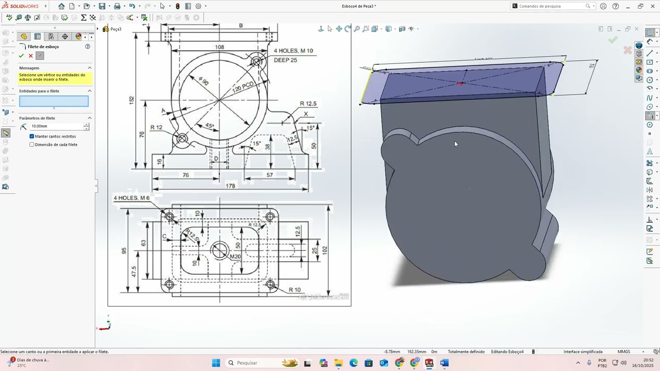The width and height of the screenshot is (660, 371).
Task: Click the Home icon in top toolbar
Action: pos(61,6)
